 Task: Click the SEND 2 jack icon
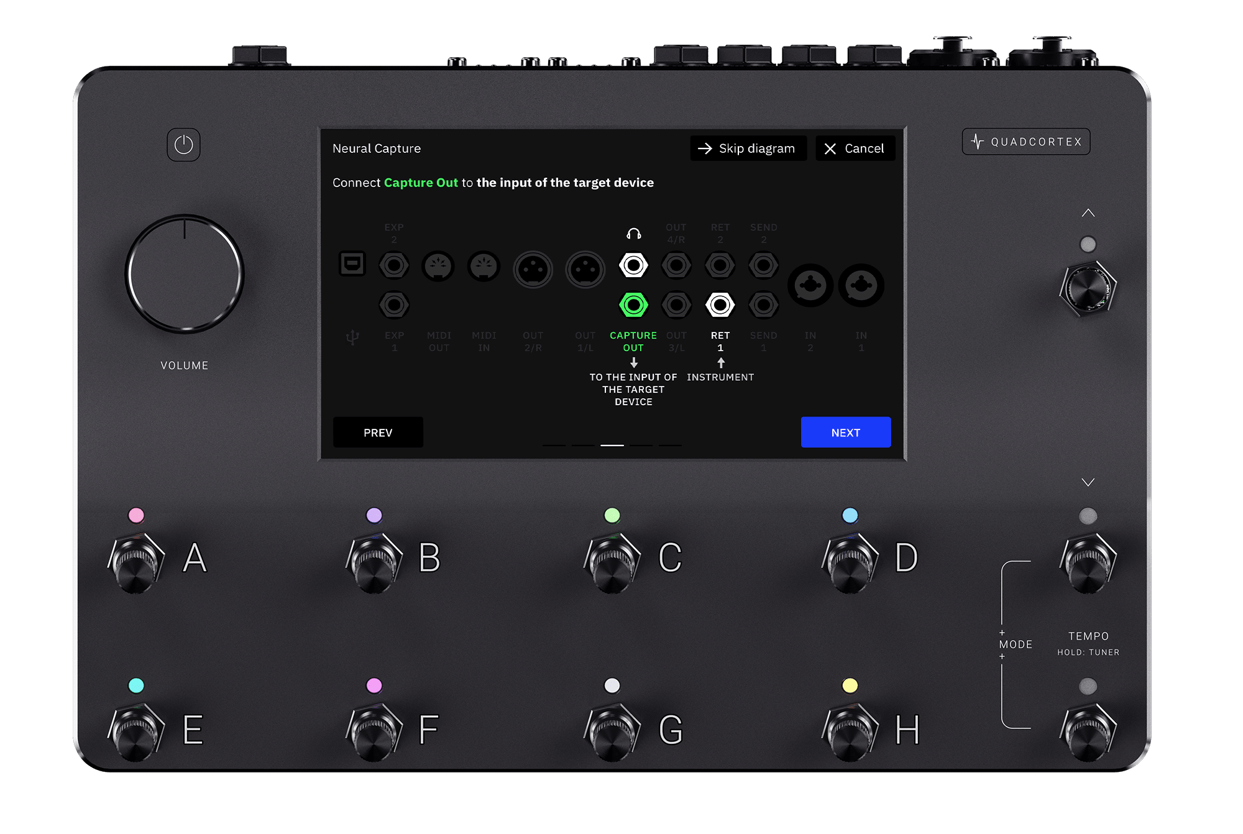[763, 264]
